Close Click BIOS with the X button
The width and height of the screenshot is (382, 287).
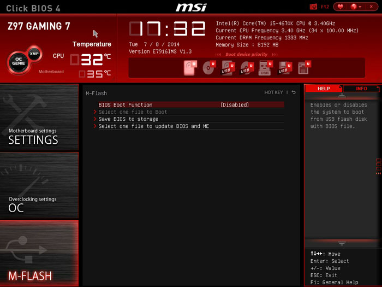(x=371, y=7)
